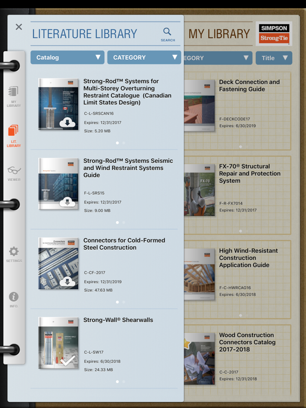Open FX-70 Structural Repair title
The height and width of the screenshot is (408, 306).
coord(250,174)
